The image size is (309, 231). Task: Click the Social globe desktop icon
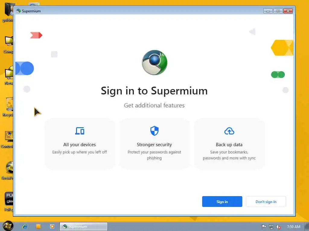pyautogui.click(x=8, y=170)
